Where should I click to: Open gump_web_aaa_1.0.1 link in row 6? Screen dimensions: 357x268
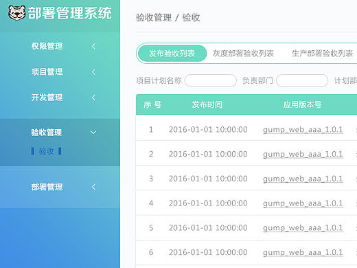[x=303, y=252]
